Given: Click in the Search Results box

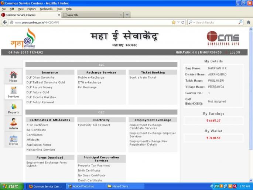Looking at the screenshot, I should [x=216, y=23].
